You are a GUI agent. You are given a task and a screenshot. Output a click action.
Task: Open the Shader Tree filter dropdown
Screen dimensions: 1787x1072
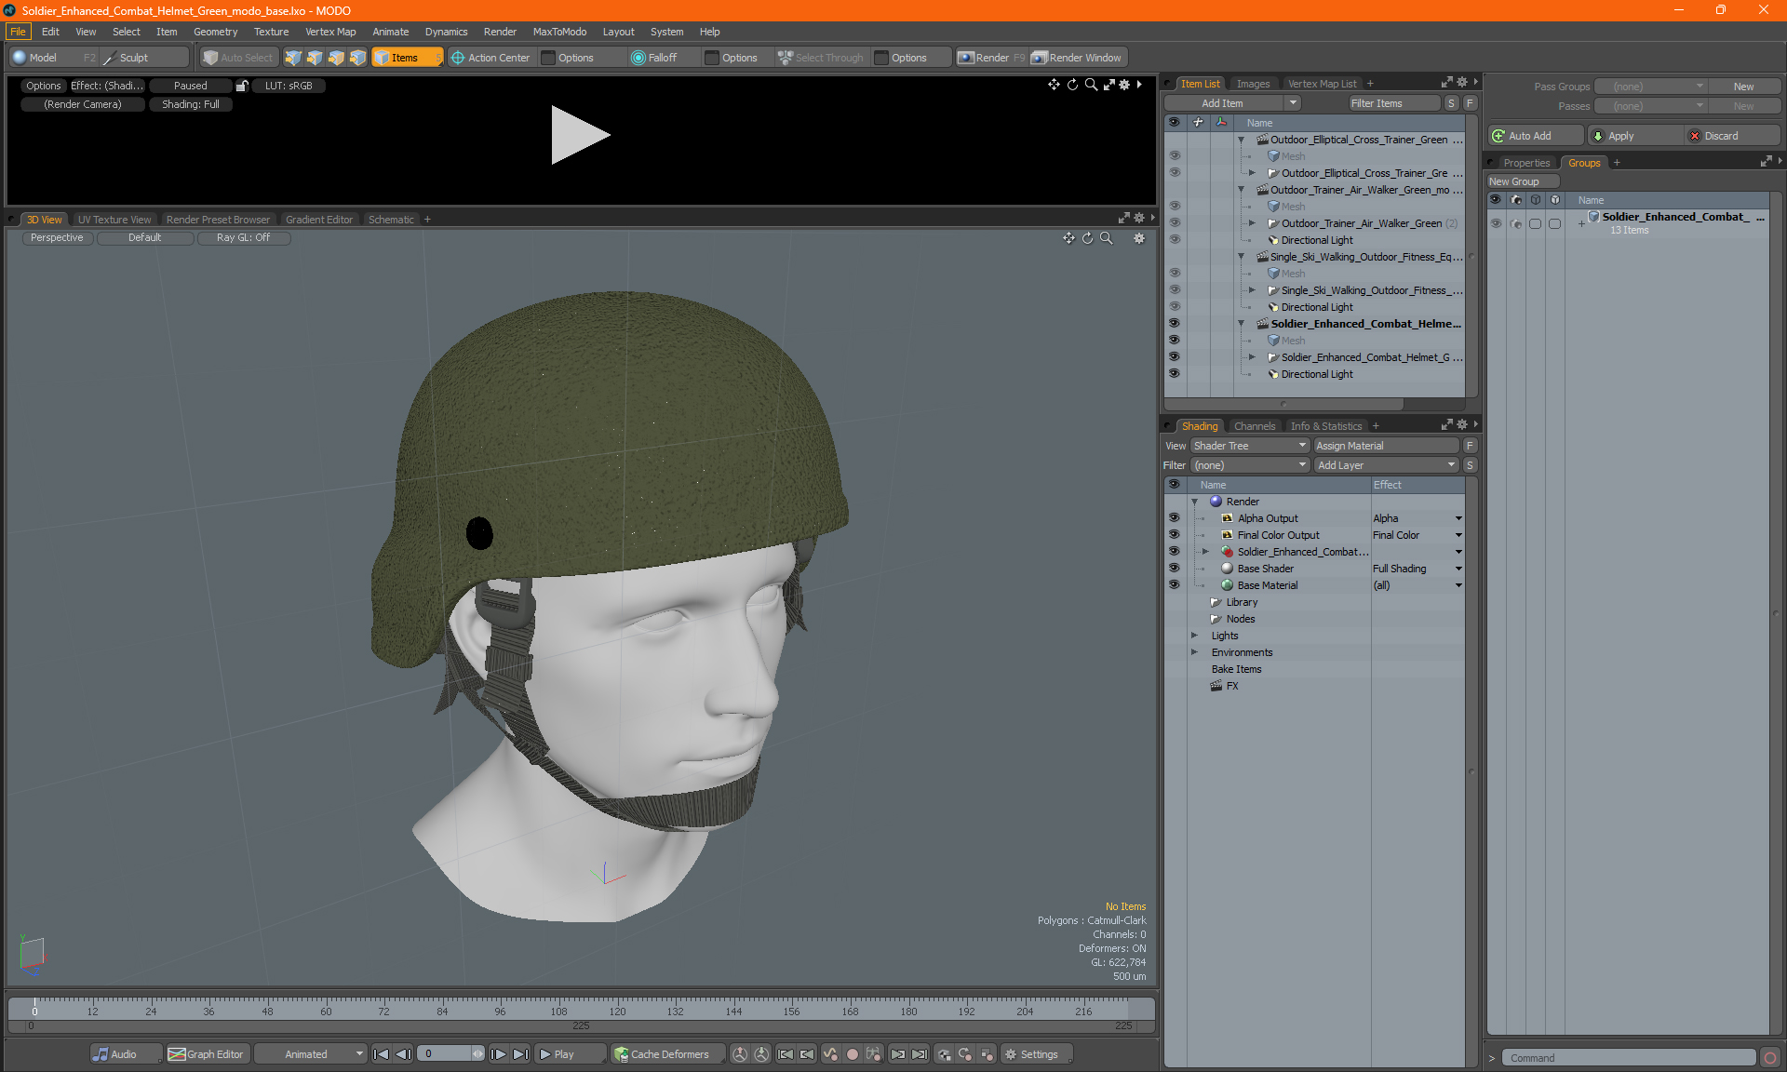tap(1244, 464)
